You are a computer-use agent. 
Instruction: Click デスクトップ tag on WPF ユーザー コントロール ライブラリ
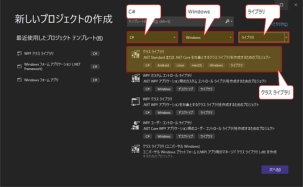(186, 137)
